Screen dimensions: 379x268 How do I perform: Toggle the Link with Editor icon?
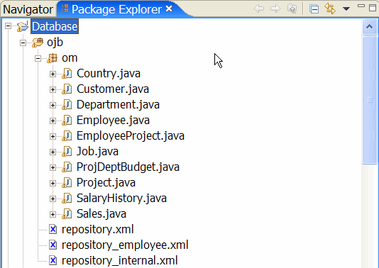pos(330,9)
